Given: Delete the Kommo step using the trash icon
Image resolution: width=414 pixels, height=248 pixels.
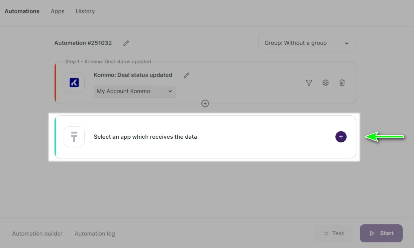Looking at the screenshot, I should 342,83.
